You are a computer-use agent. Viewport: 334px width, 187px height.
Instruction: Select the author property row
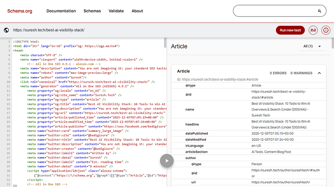(248, 158)
